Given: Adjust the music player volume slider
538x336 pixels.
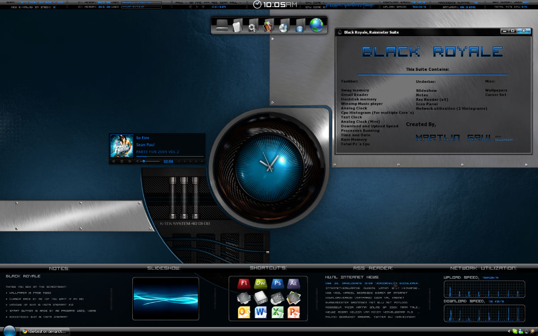Looking at the screenshot, I should point(144,161).
